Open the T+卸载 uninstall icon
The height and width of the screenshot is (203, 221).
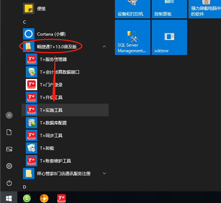point(31,148)
